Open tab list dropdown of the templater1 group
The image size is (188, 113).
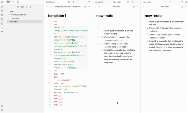[x=89, y=2]
